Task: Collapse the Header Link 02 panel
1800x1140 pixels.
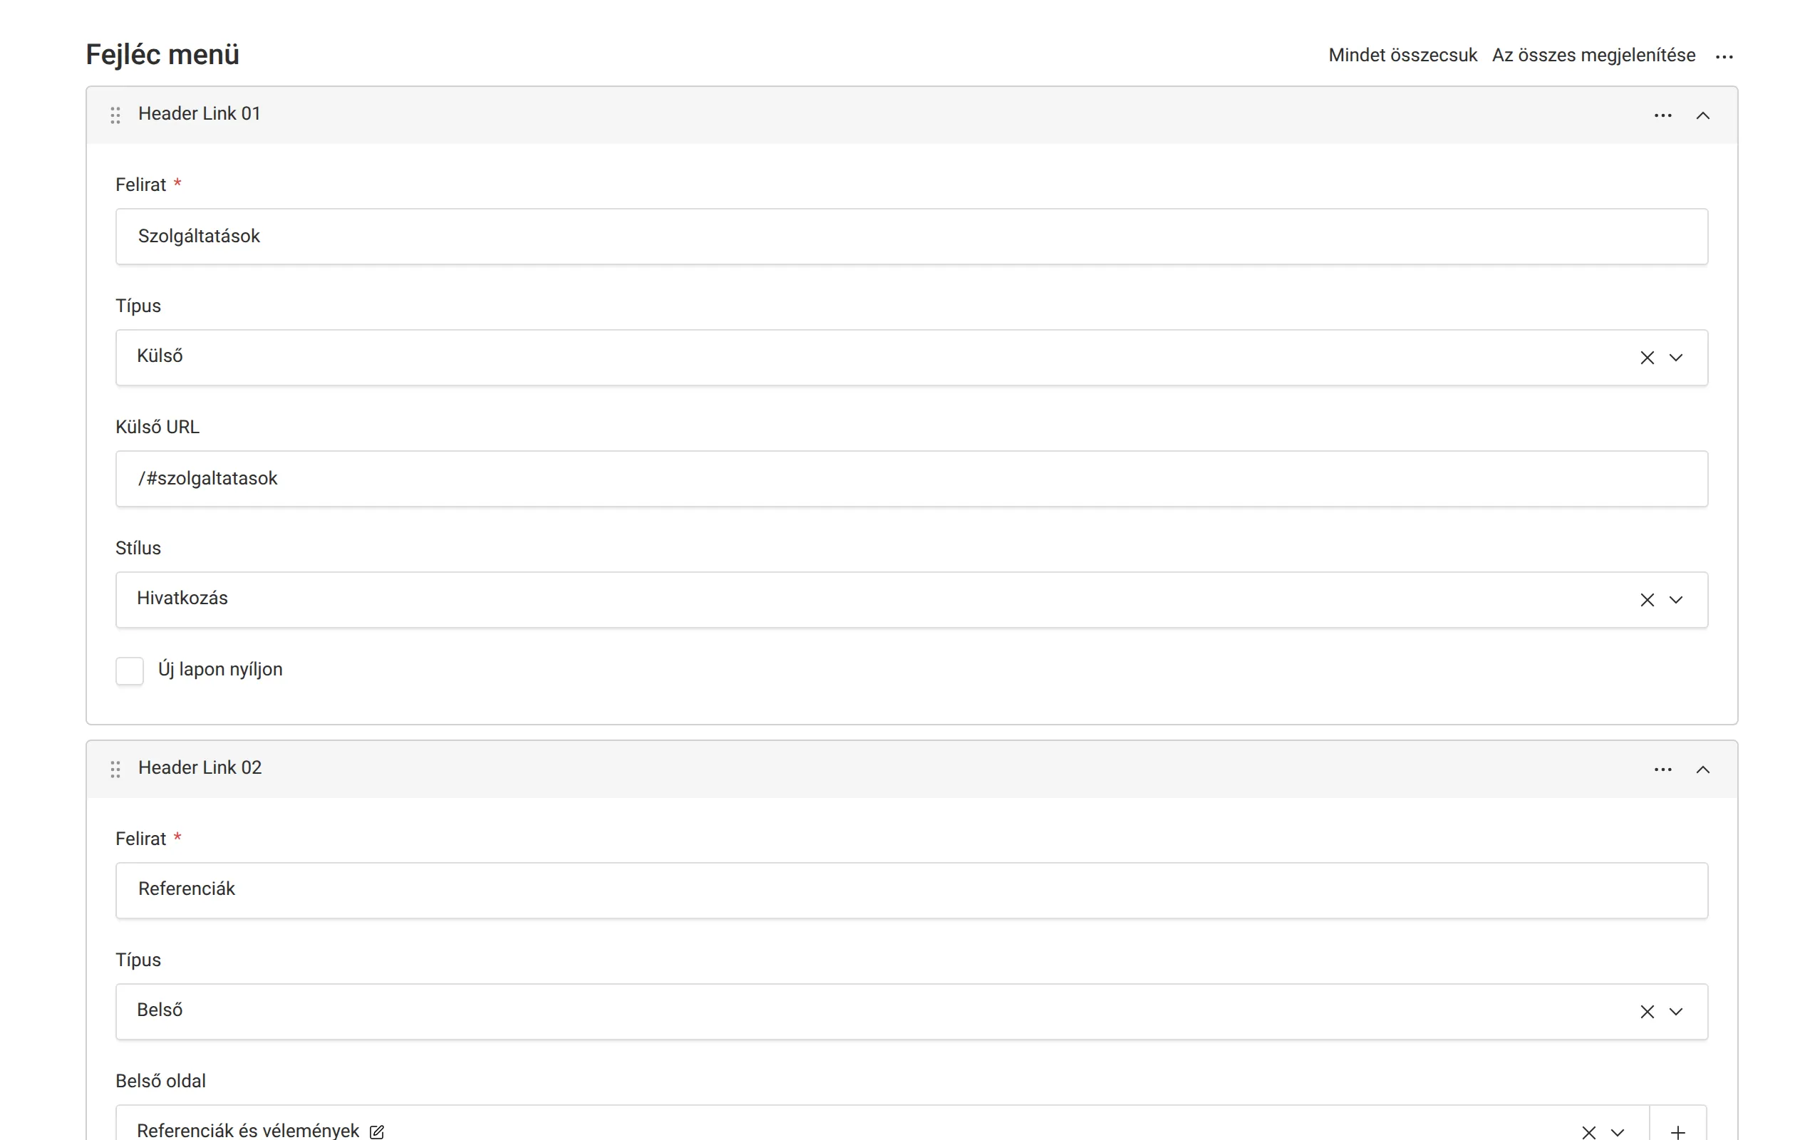Action: tap(1703, 769)
